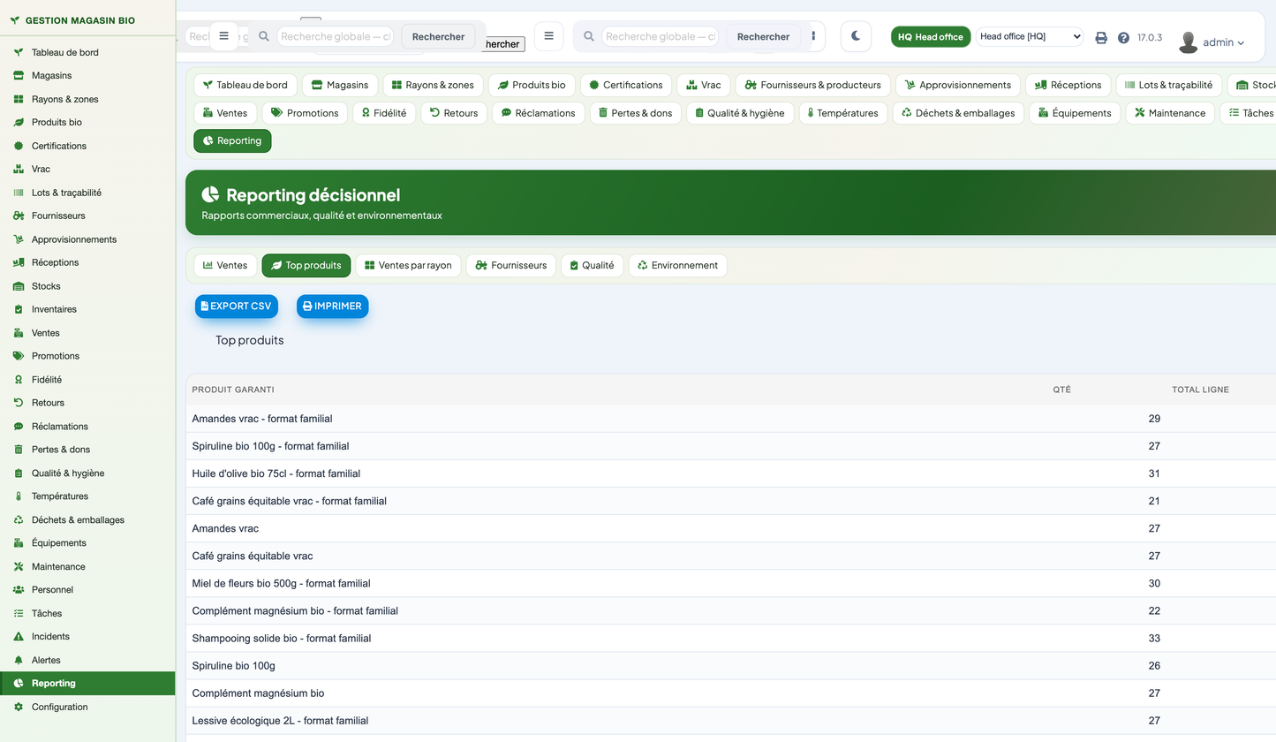Click the HQ Head office badge

click(x=931, y=37)
